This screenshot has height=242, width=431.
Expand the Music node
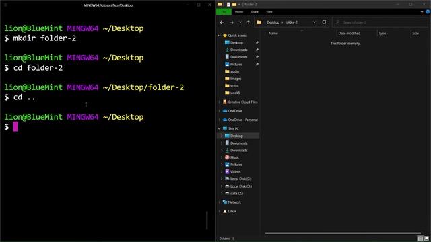(222, 157)
